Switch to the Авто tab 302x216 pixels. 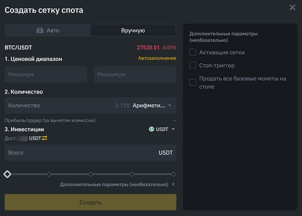pyautogui.click(x=47, y=30)
